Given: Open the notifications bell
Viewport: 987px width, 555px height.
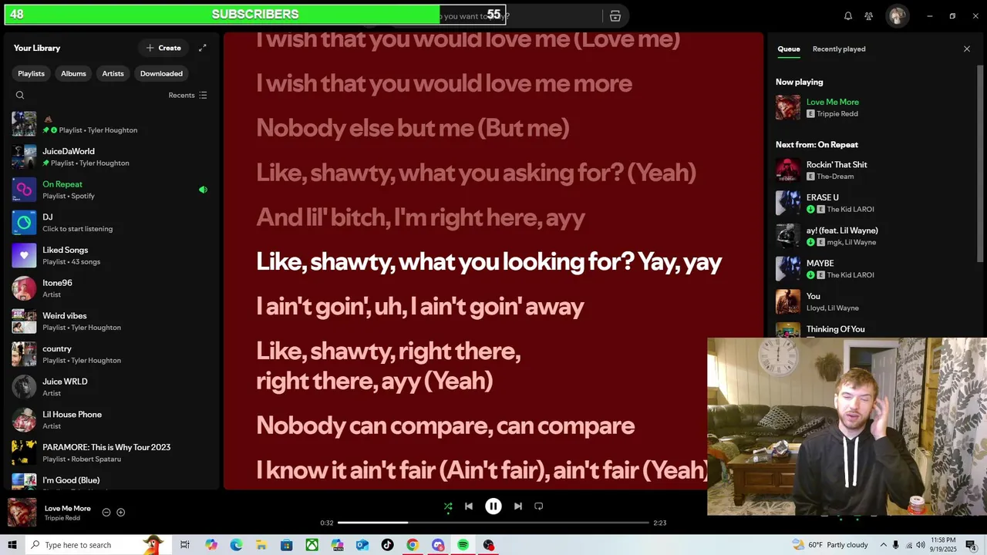Looking at the screenshot, I should point(848,16).
